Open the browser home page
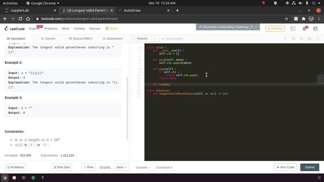This screenshot has height=182, width=324. coord(28,19)
